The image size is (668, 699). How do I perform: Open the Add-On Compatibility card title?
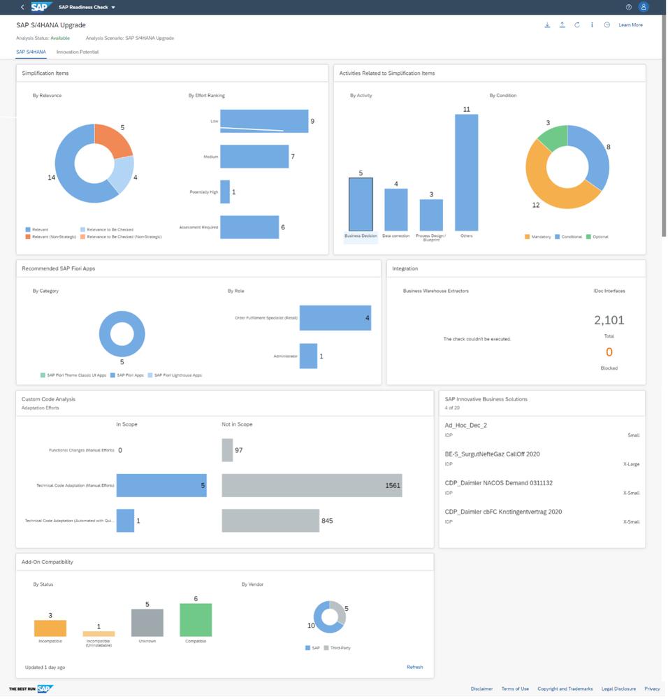pyautogui.click(x=48, y=562)
